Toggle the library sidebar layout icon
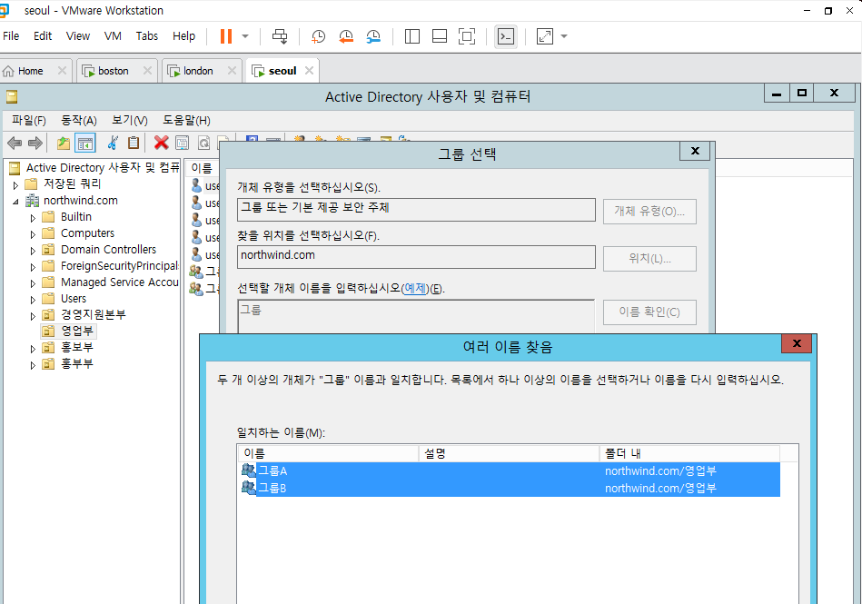 pos(411,36)
